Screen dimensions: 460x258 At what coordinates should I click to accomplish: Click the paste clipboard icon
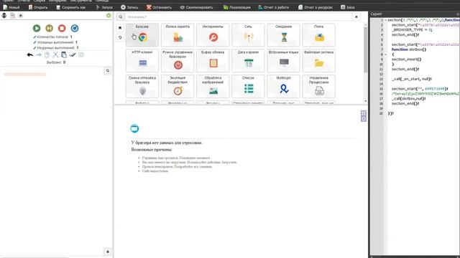[x=64, y=54]
